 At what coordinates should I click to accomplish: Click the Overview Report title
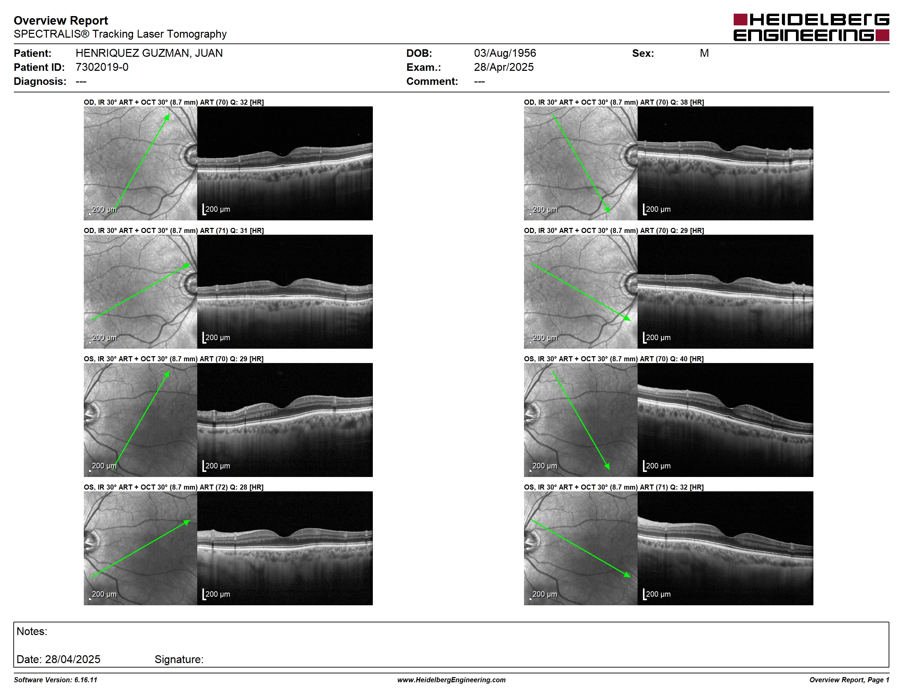coord(61,20)
